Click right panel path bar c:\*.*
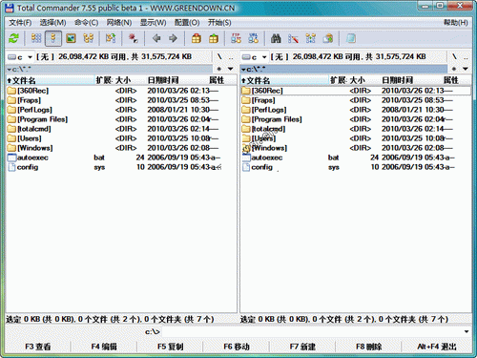477x358 pixels. tap(343, 69)
